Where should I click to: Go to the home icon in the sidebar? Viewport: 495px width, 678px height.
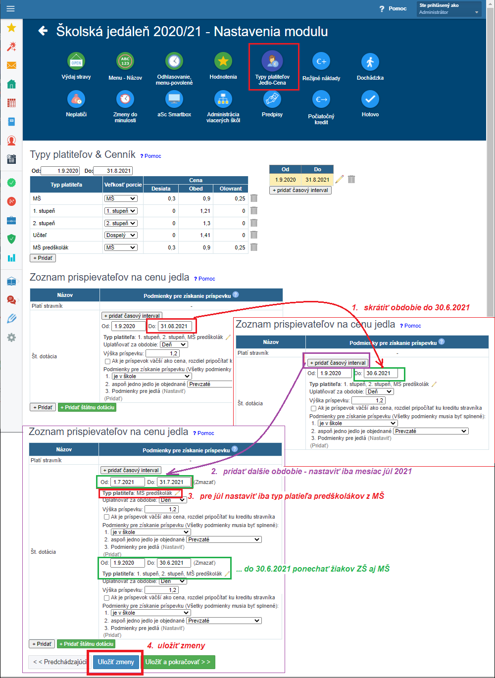click(11, 84)
